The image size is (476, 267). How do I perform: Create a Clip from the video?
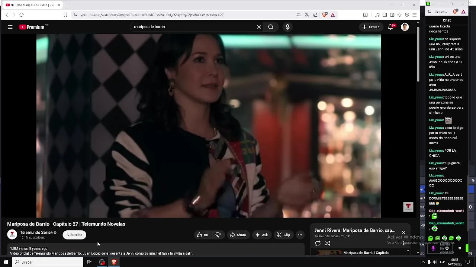click(x=283, y=235)
